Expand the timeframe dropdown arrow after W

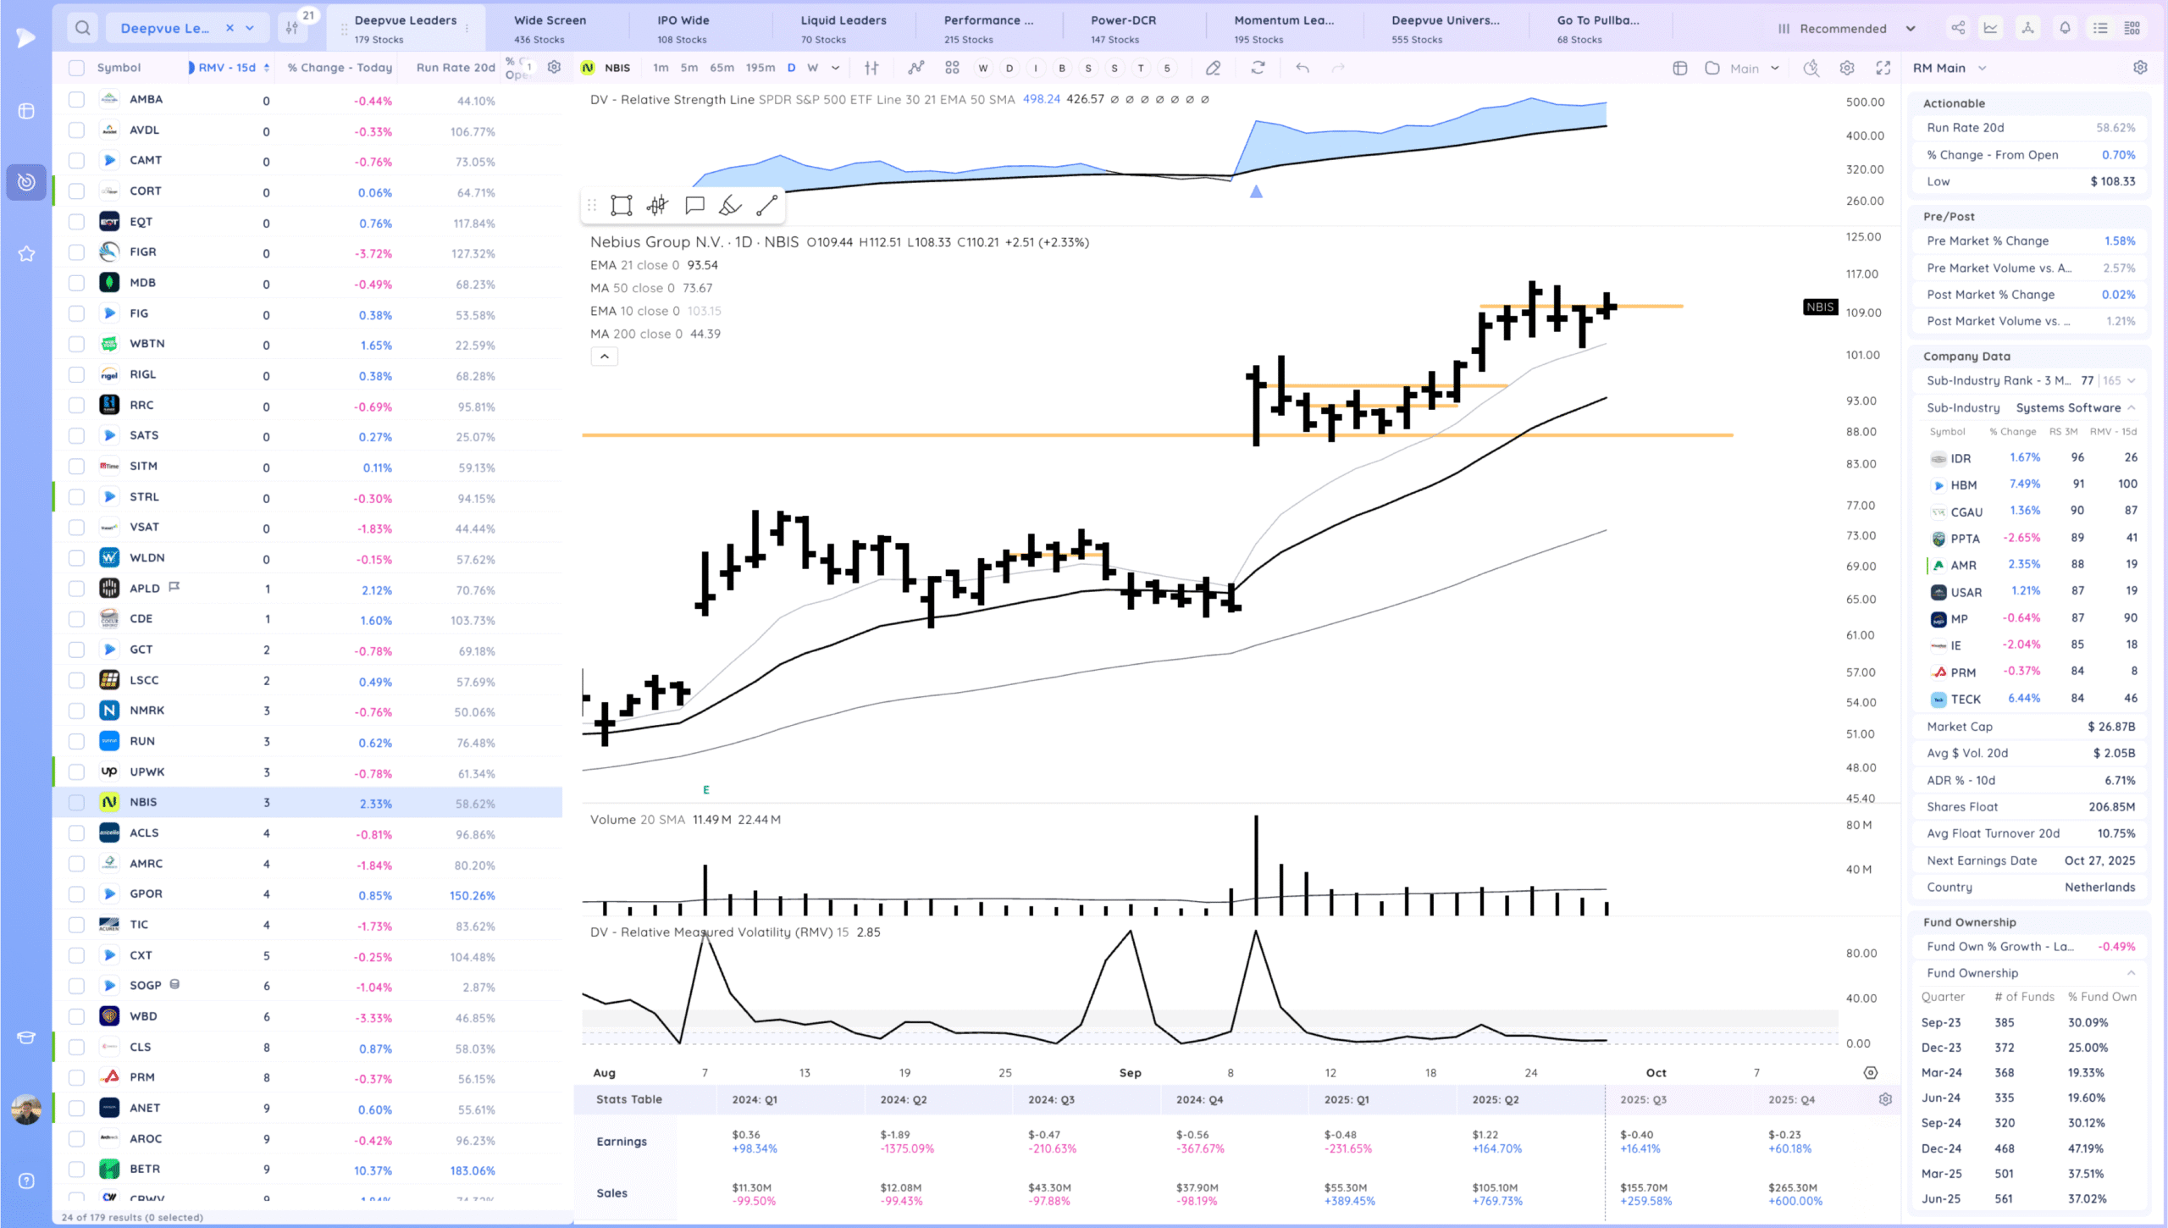click(836, 68)
